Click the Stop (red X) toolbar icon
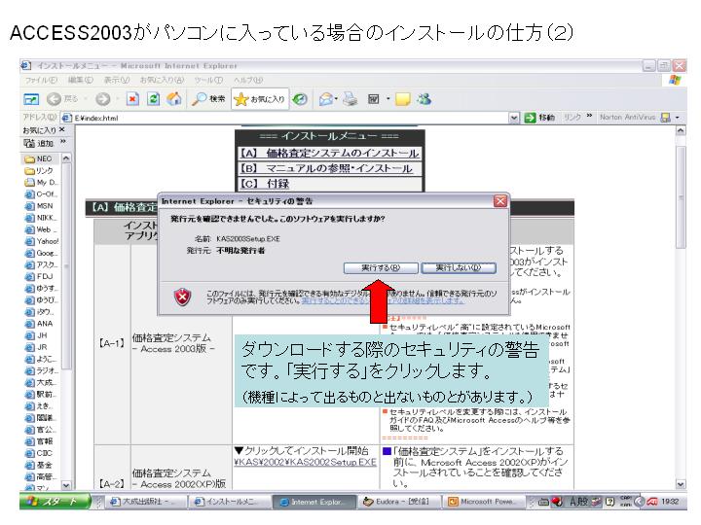Viewport: 701px width, 525px height. 132,98
